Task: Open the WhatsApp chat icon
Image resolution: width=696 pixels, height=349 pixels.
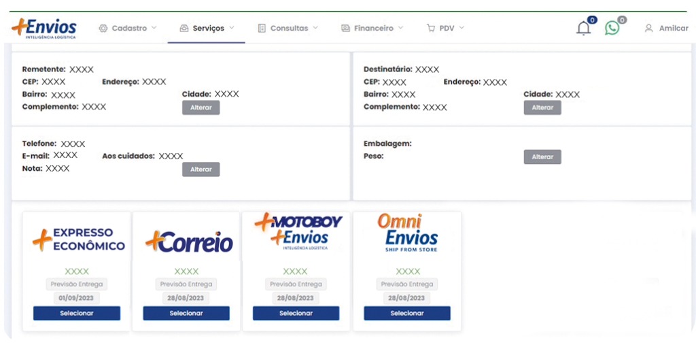Action: (x=612, y=28)
